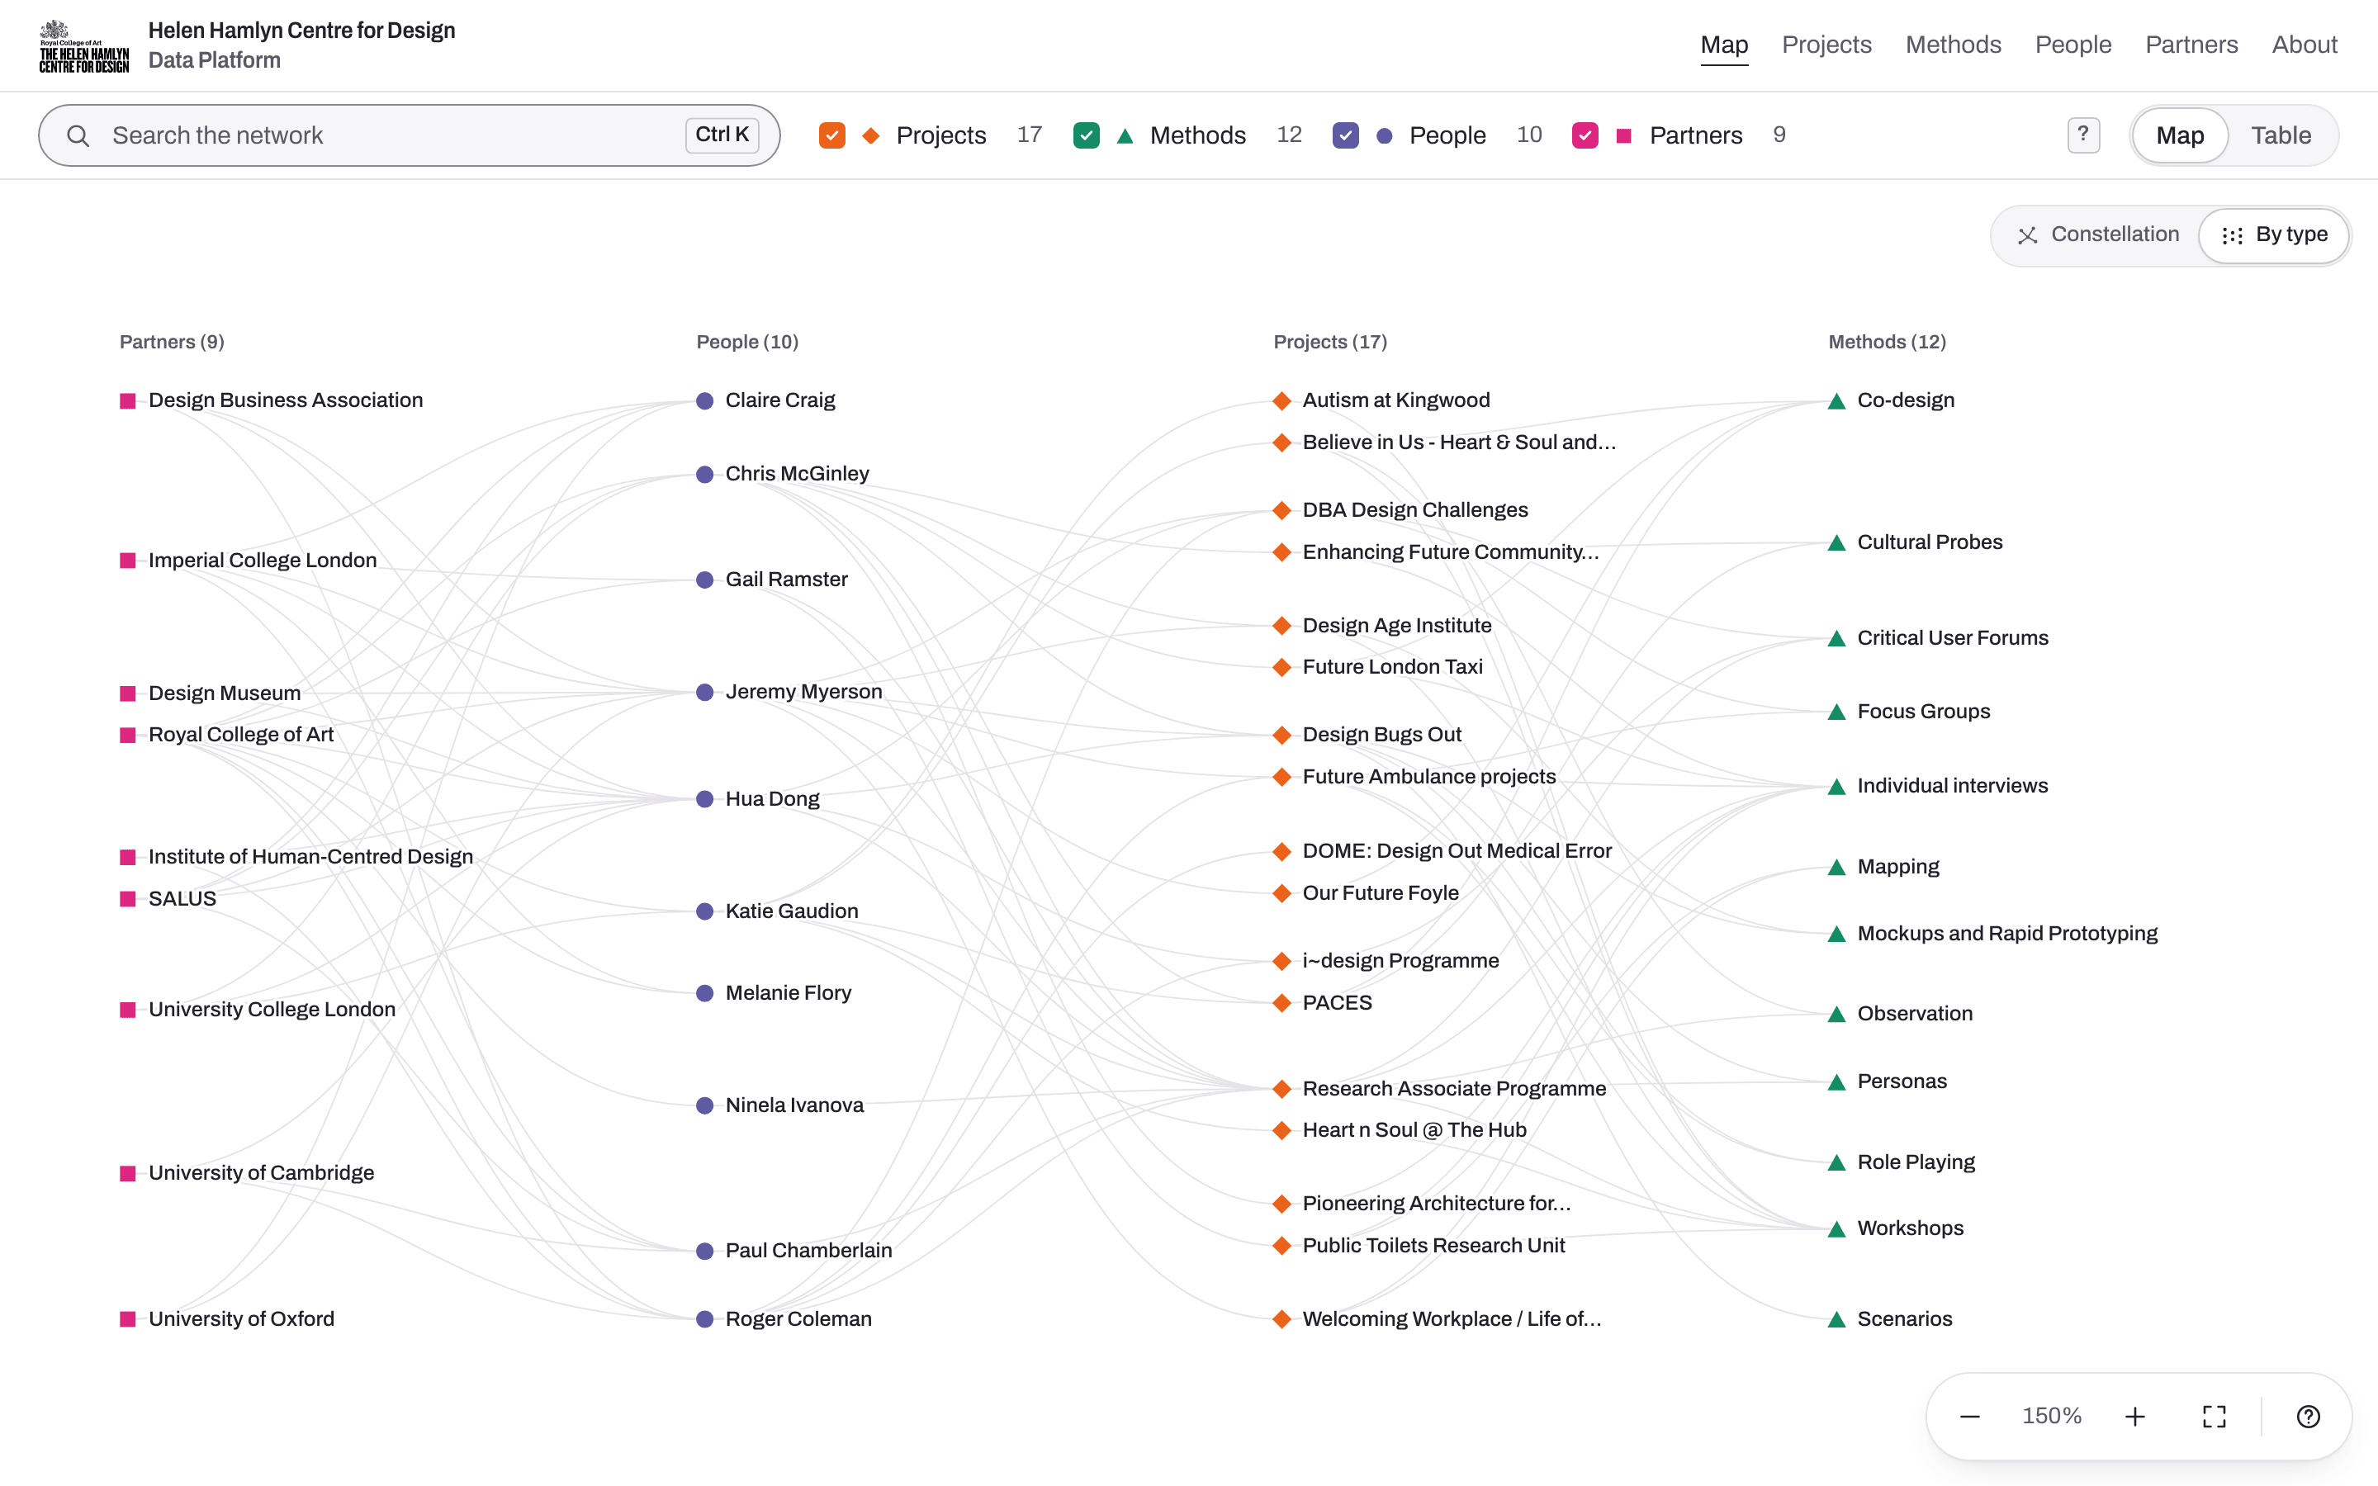The height and width of the screenshot is (1486, 2378).
Task: Select the PACES diamond node
Action: [1281, 1003]
